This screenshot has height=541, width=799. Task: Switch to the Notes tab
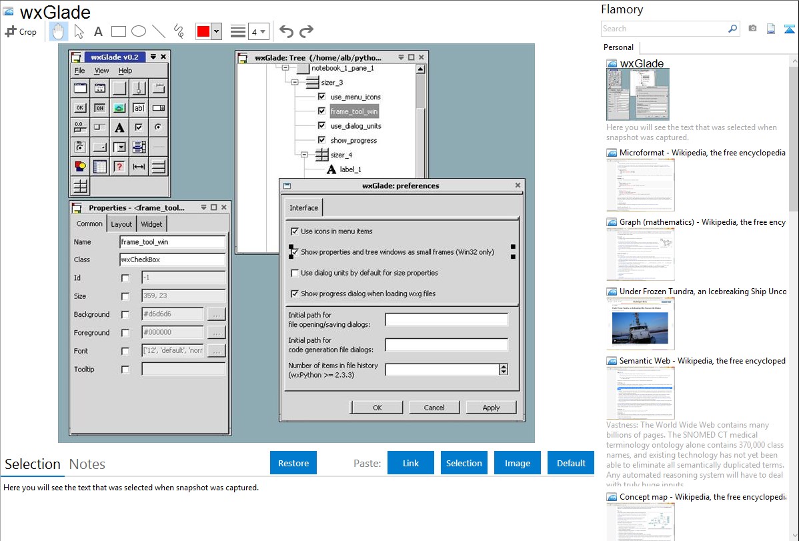point(87,464)
